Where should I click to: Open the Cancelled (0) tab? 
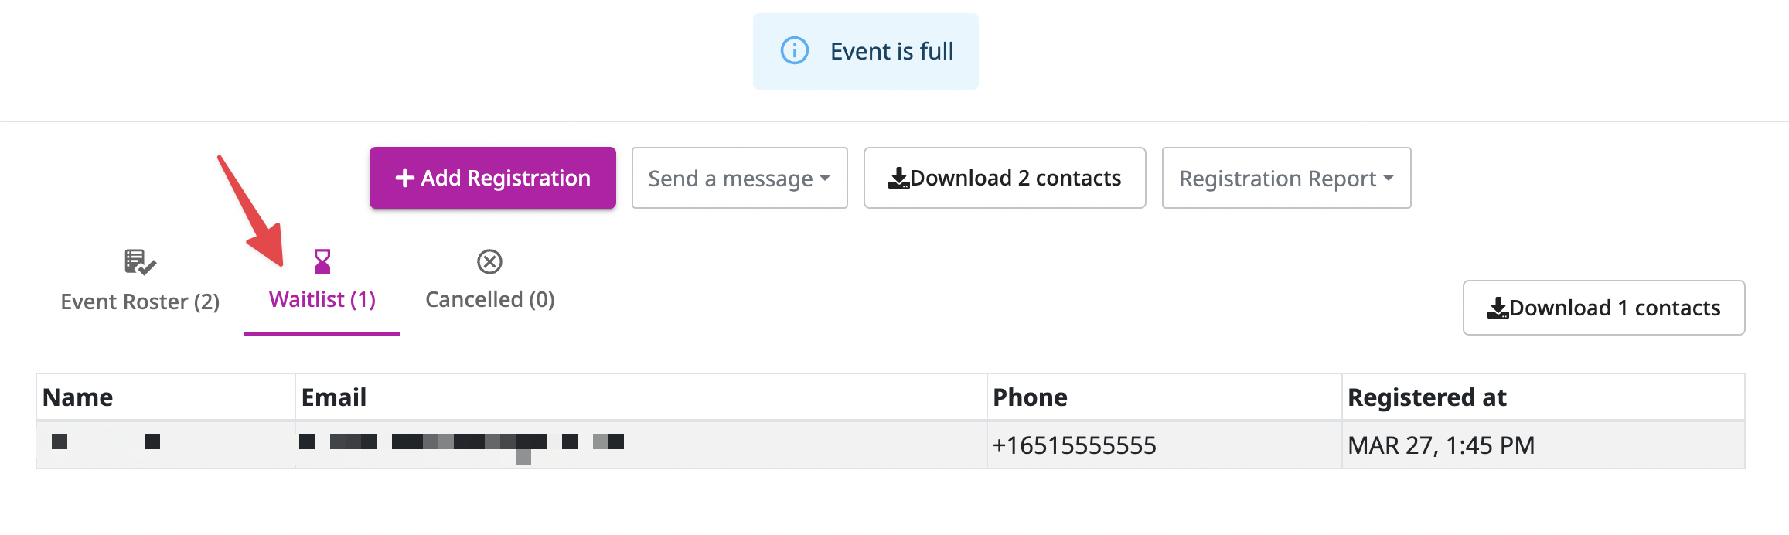(490, 281)
